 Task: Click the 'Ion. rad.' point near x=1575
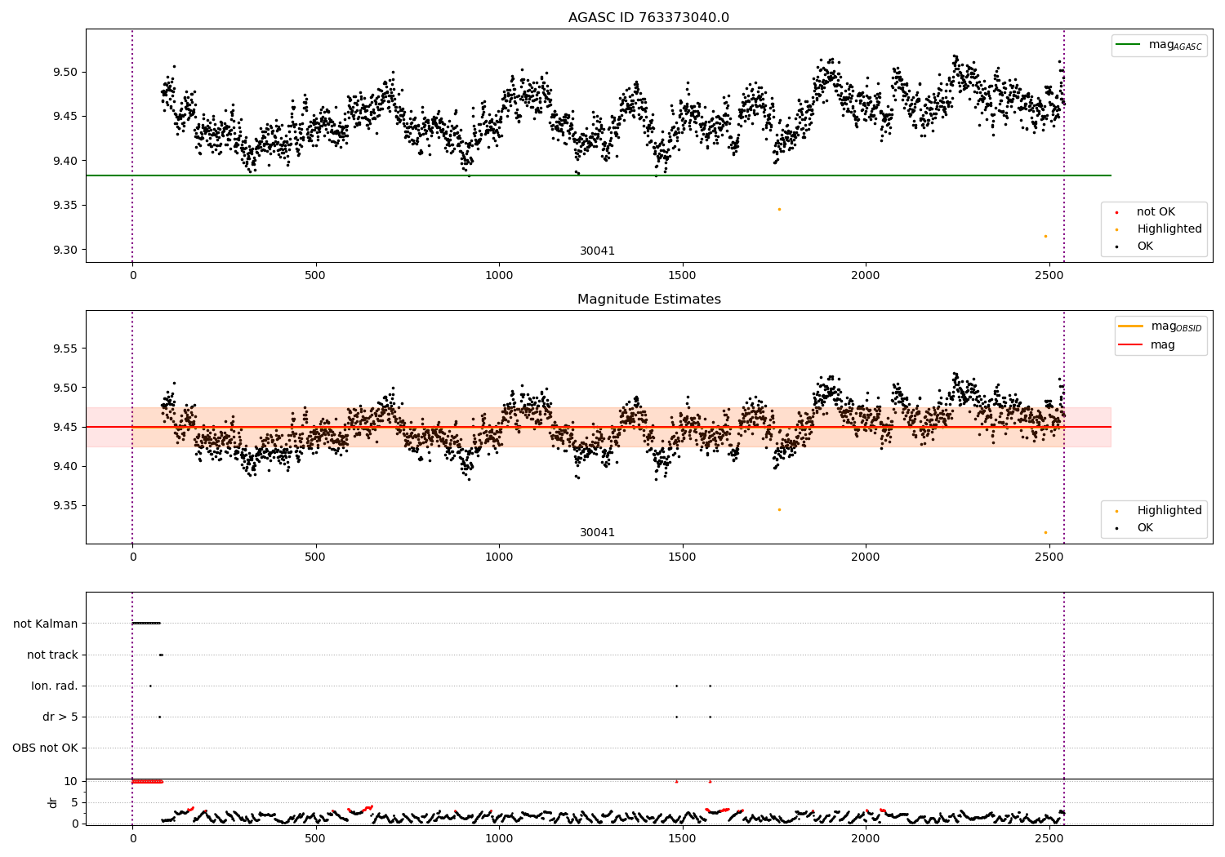tap(710, 686)
